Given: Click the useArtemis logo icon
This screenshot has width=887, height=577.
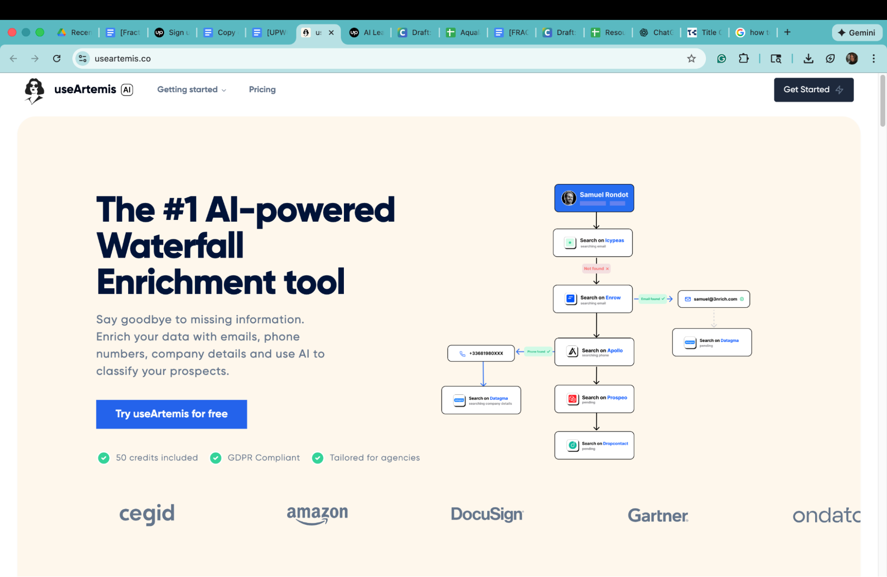Looking at the screenshot, I should point(34,91).
